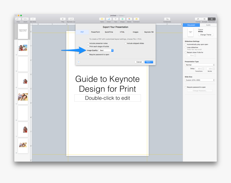Click the builds delay field 2.0 s
The image size is (231, 183).
point(210,69)
